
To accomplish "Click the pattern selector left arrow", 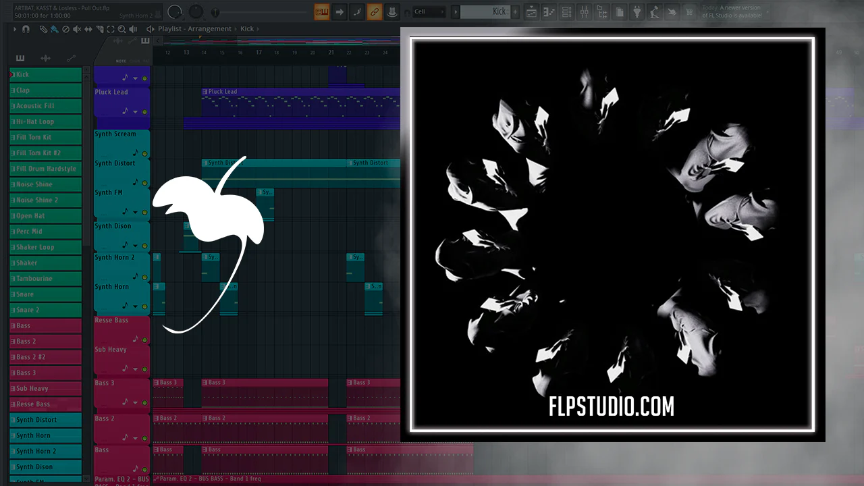I will (x=456, y=11).
